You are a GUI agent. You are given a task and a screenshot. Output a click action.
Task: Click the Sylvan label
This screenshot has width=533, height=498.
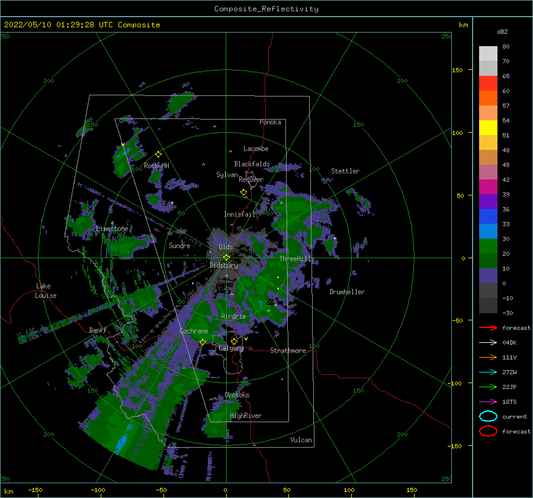[x=227, y=175]
